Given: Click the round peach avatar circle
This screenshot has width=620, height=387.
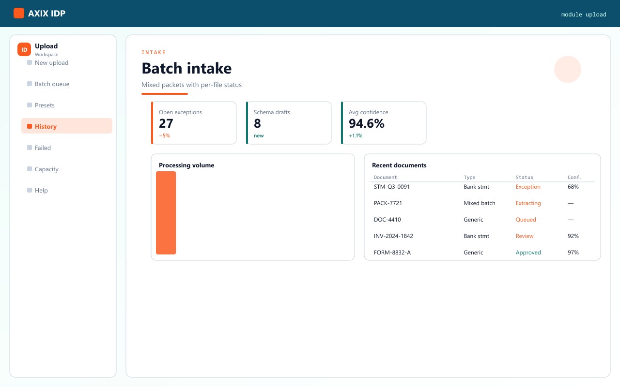Looking at the screenshot, I should click(568, 70).
